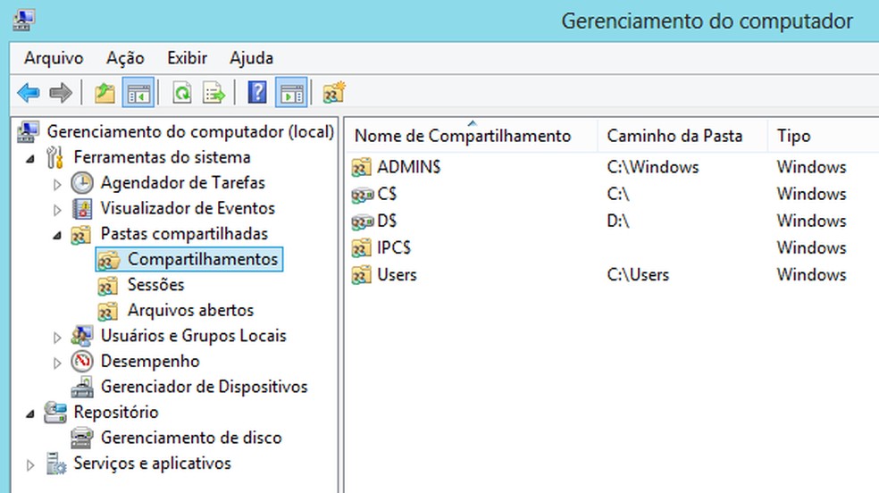The width and height of the screenshot is (879, 493).
Task: Open the Ação menu
Action: pos(125,58)
